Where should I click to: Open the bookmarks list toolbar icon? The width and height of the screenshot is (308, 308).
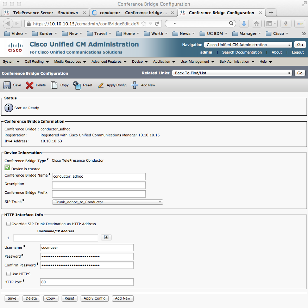[x=271, y=24]
